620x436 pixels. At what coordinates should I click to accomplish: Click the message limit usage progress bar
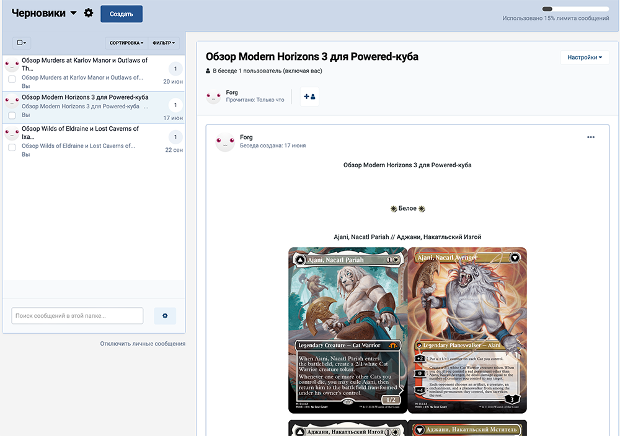click(575, 9)
